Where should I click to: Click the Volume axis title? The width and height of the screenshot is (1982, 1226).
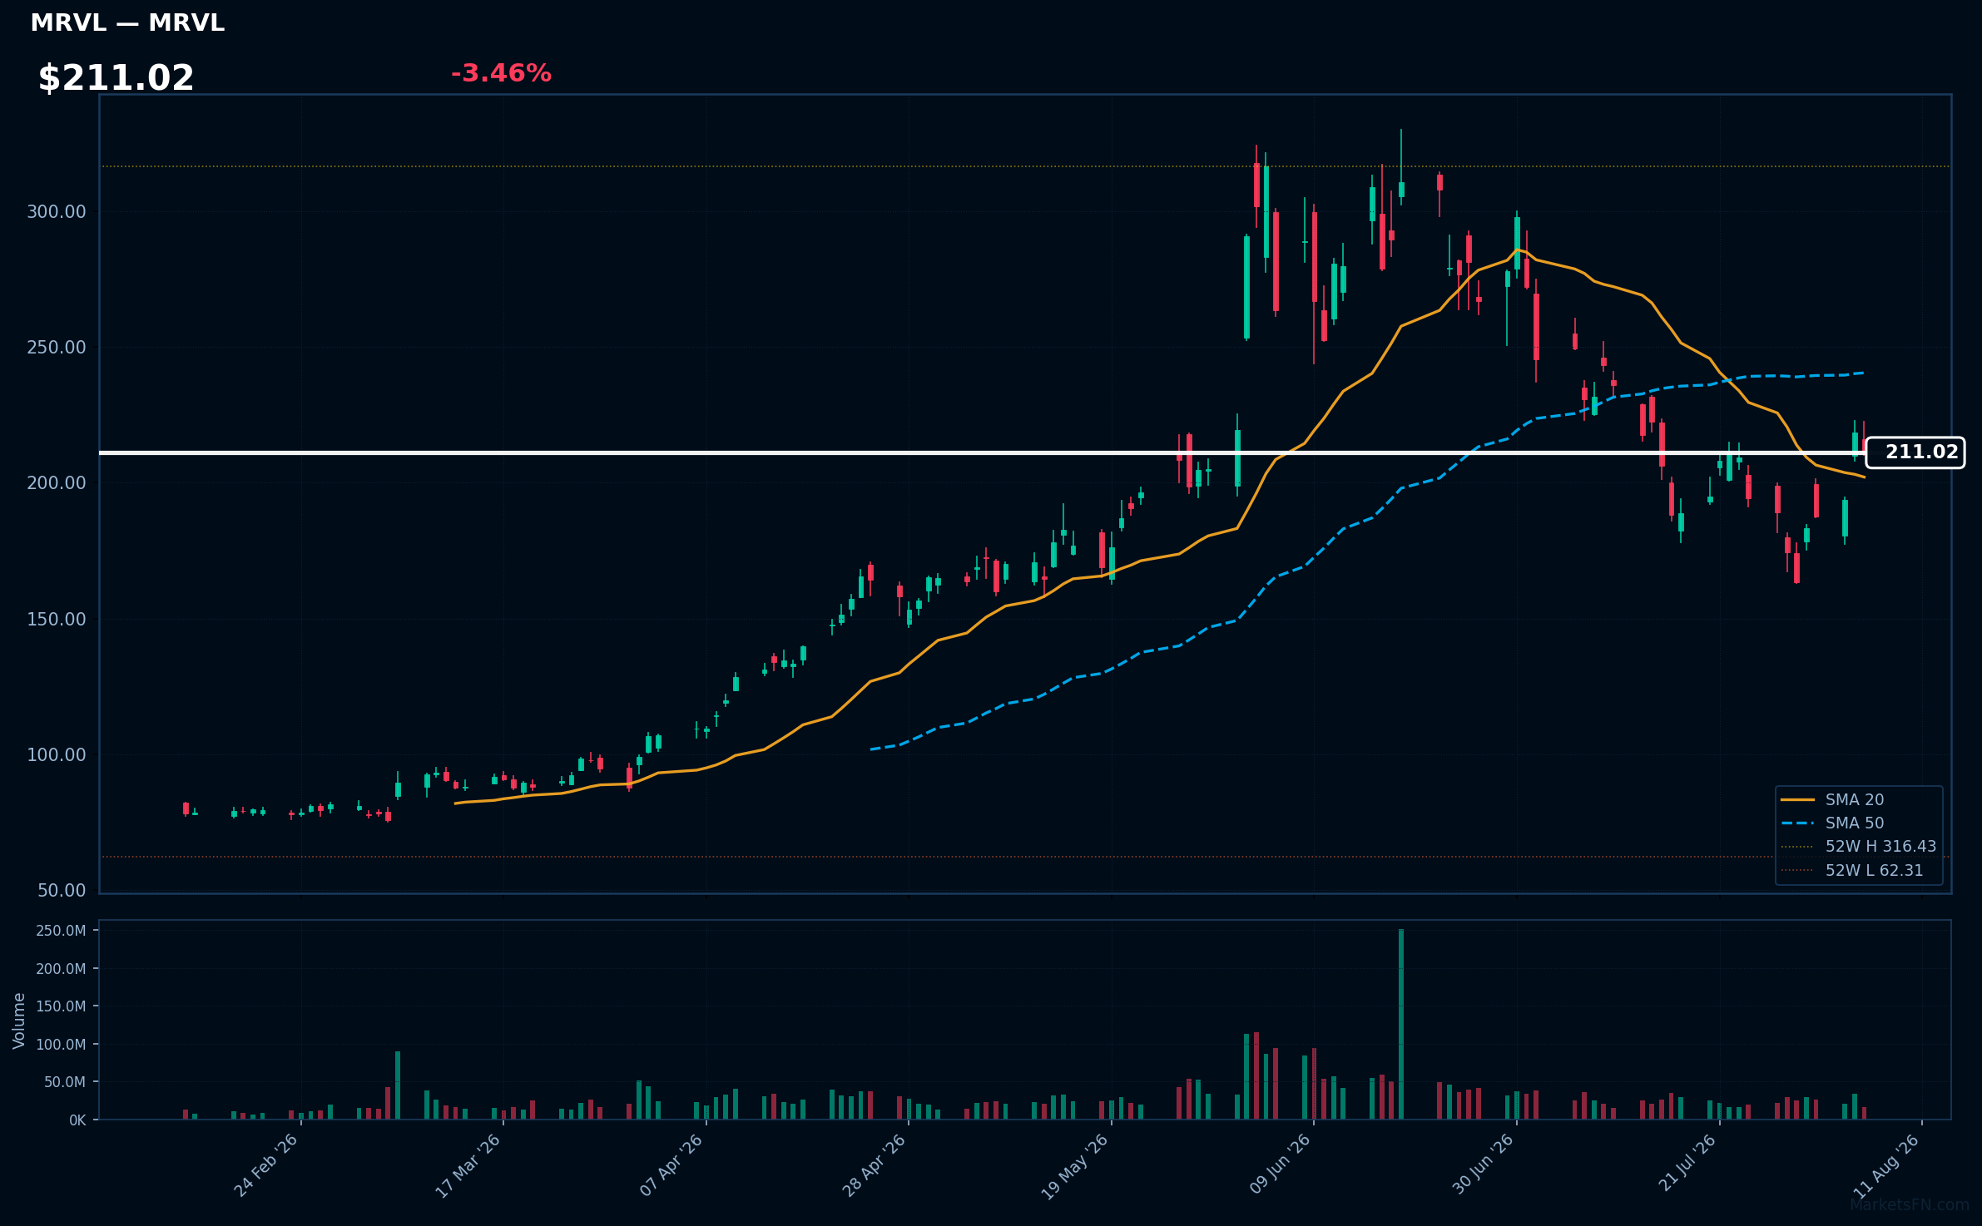click(19, 1021)
